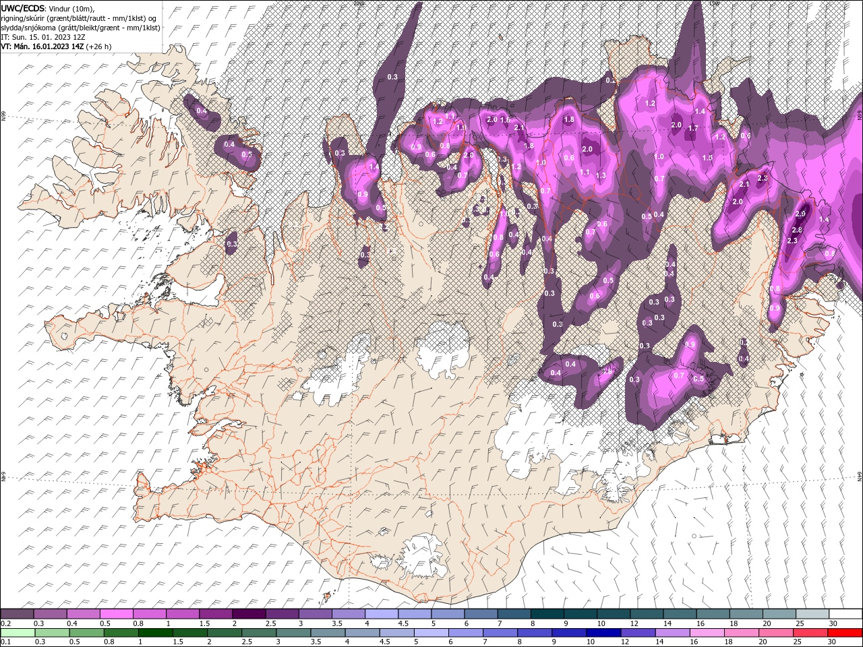Image resolution: width=863 pixels, height=647 pixels.
Task: Click the 6–7 swatch in the top legend row
Action: pos(480,614)
